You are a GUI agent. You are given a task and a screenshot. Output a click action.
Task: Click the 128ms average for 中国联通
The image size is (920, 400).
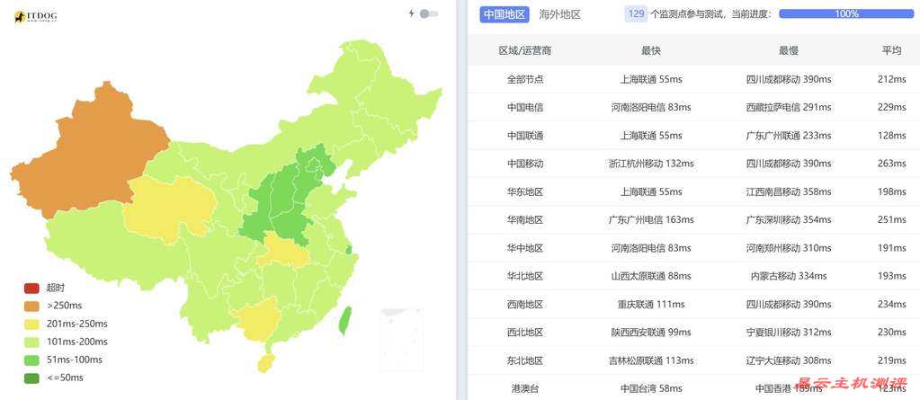pos(892,136)
